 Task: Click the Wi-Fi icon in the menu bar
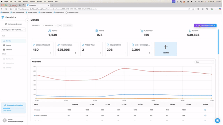(195, 1)
